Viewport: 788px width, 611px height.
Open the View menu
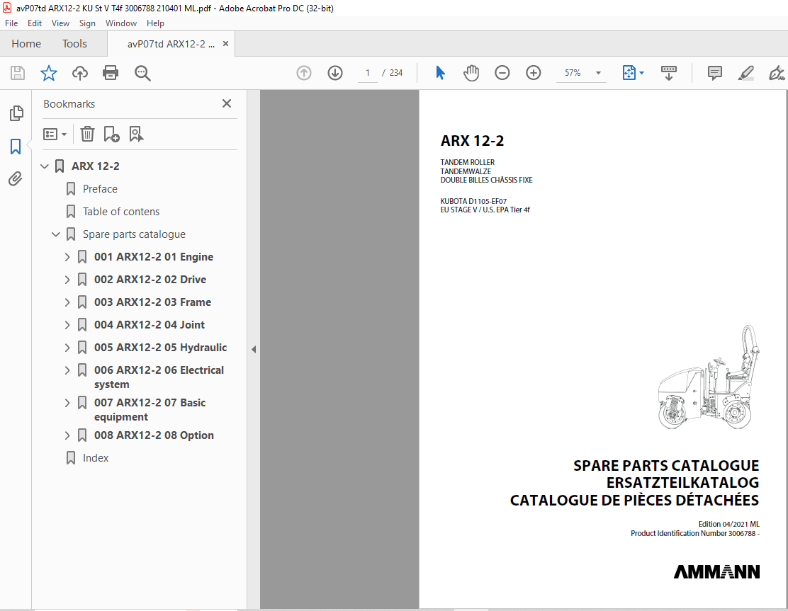click(60, 23)
